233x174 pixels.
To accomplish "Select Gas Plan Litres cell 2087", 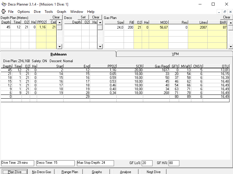I will coord(198,27).
